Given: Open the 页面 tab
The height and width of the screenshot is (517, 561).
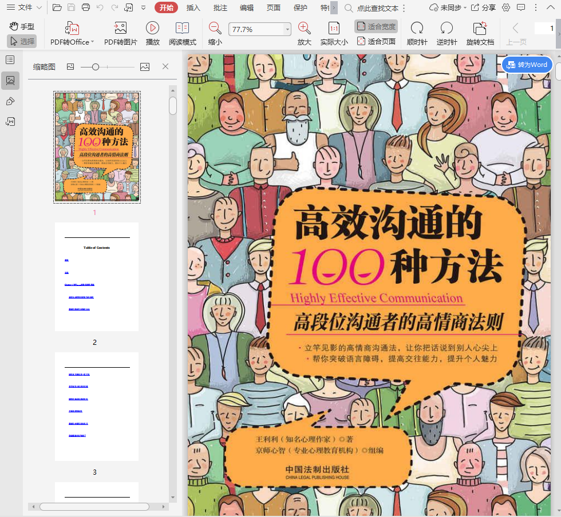Looking at the screenshot, I should pos(274,8).
